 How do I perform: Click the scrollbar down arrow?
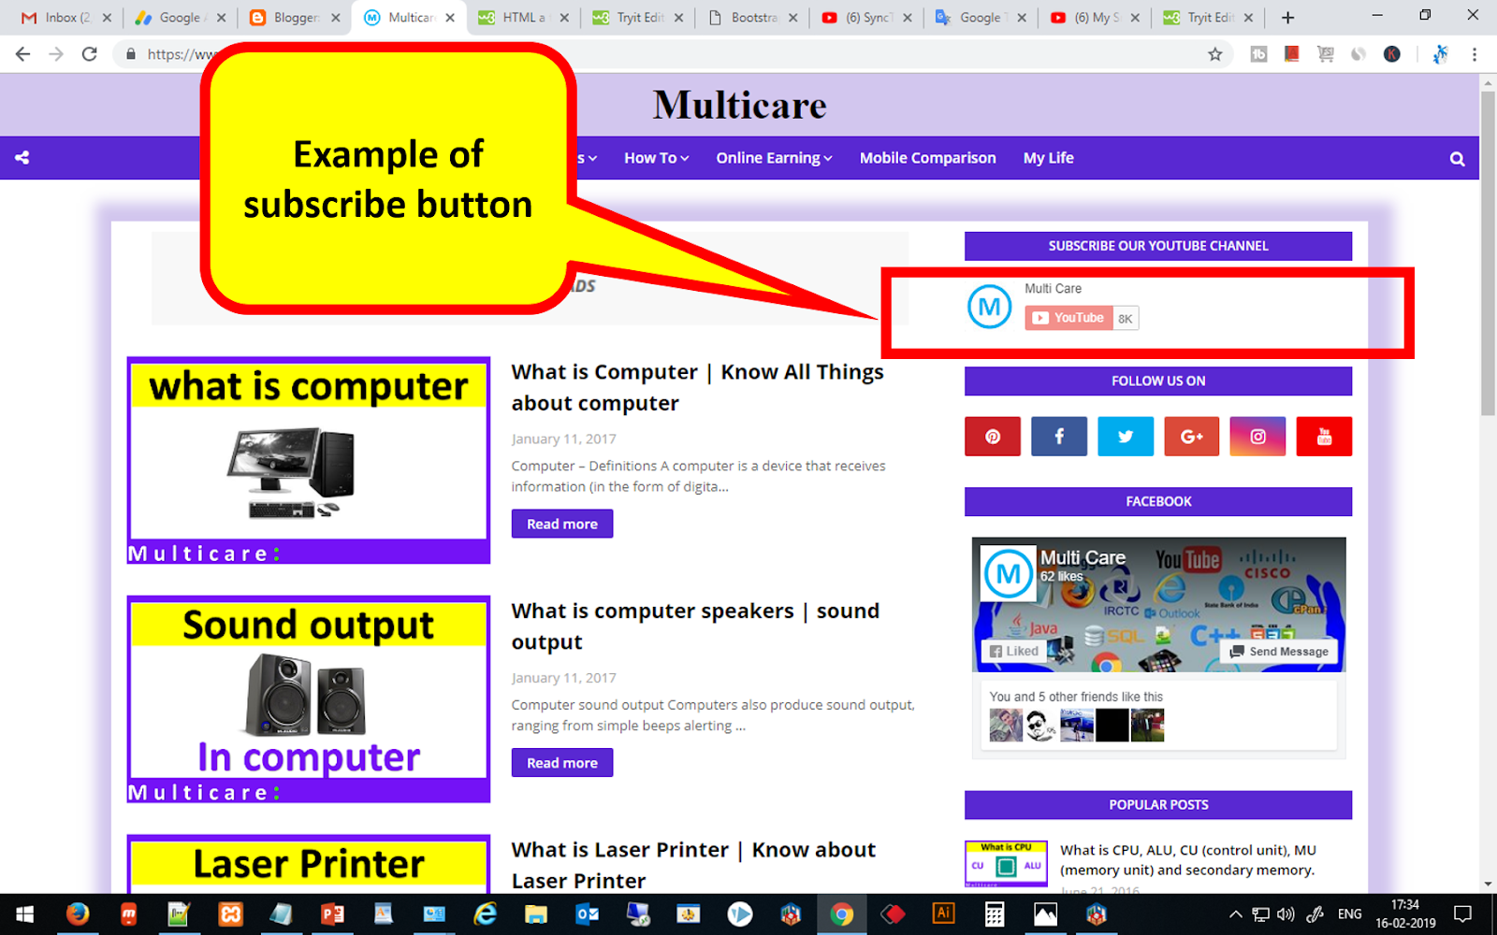point(1488,885)
